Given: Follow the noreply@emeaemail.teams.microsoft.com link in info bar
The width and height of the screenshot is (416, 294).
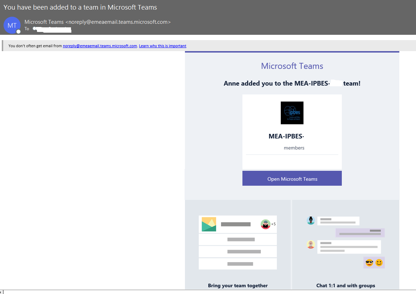Looking at the screenshot, I should point(100,46).
